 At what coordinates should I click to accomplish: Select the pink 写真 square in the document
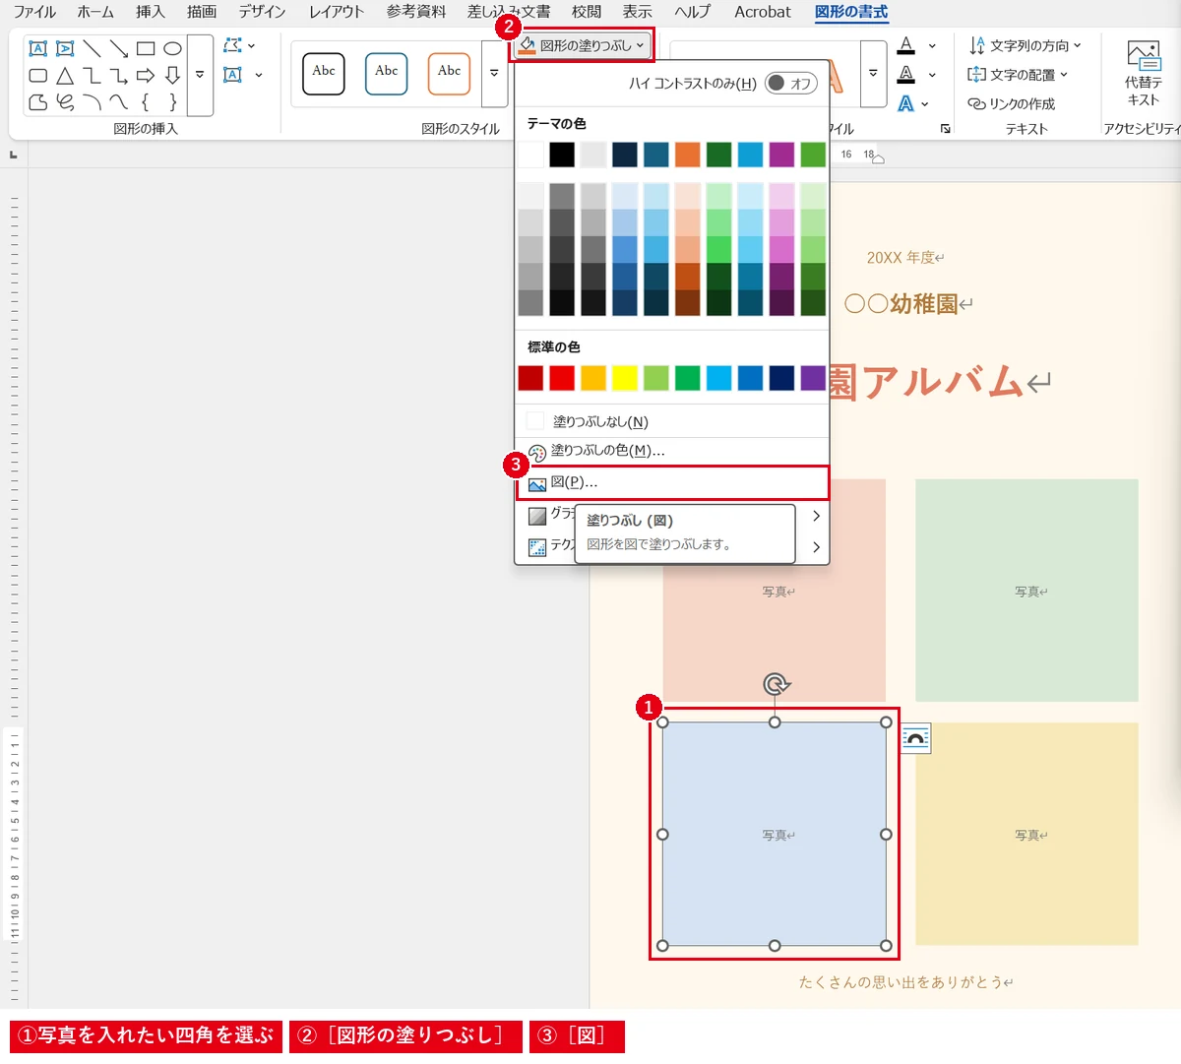pos(775,635)
